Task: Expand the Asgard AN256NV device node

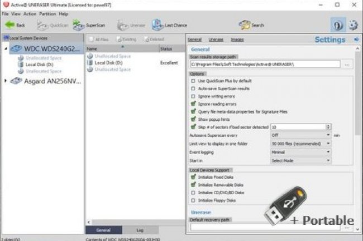Action: (6, 81)
